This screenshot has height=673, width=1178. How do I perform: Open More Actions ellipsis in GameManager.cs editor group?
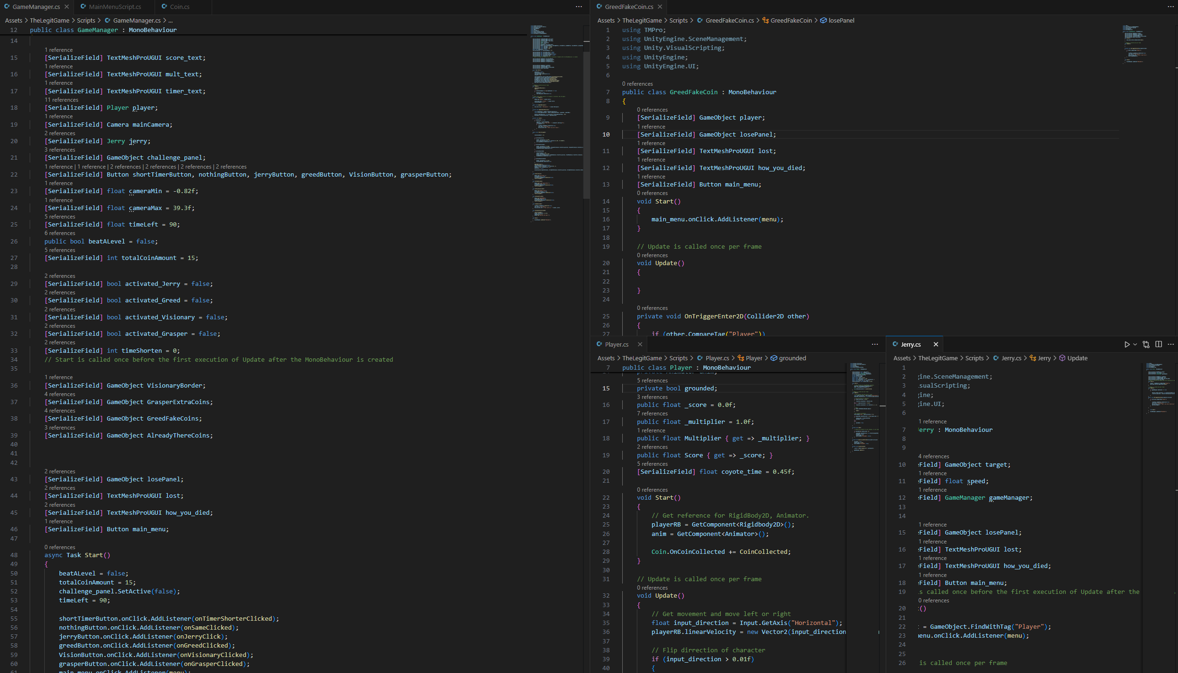pos(579,7)
